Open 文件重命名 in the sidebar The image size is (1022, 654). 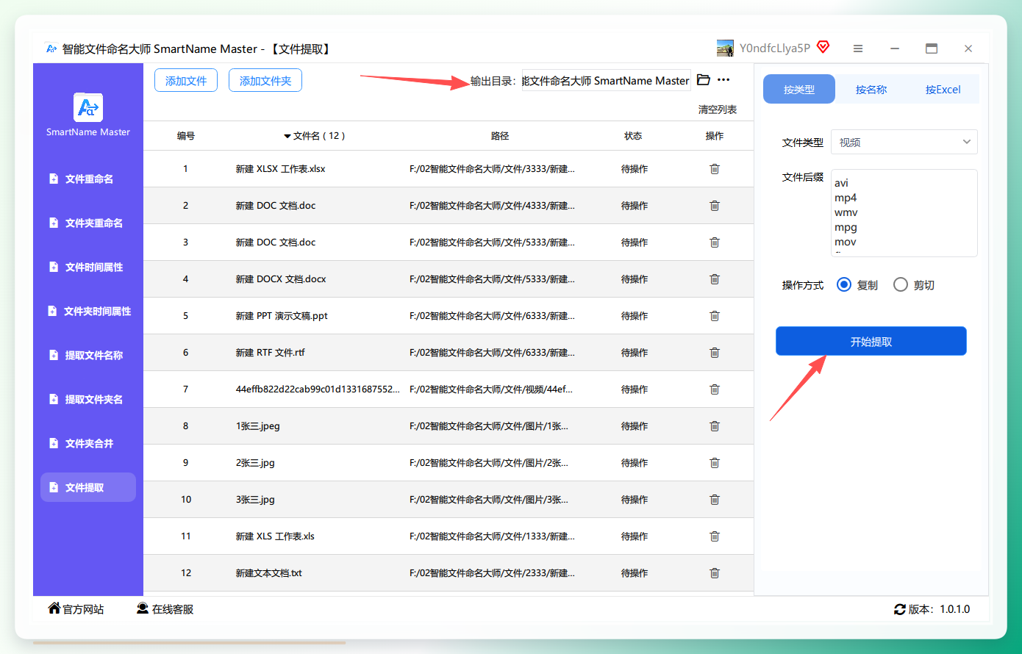click(x=88, y=179)
